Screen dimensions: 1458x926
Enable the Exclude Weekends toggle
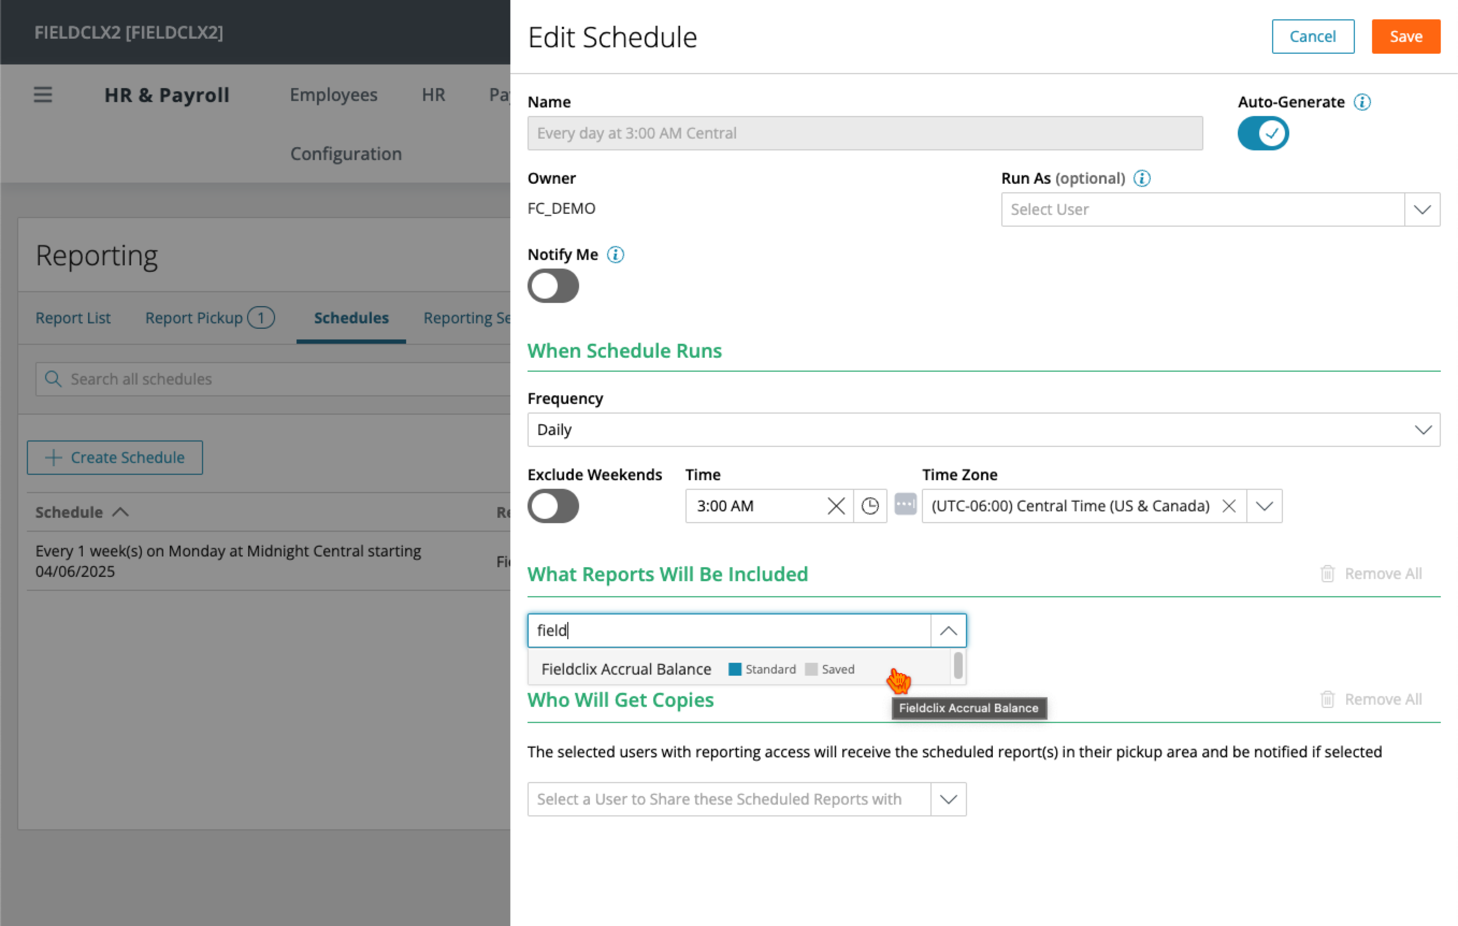pyautogui.click(x=553, y=506)
